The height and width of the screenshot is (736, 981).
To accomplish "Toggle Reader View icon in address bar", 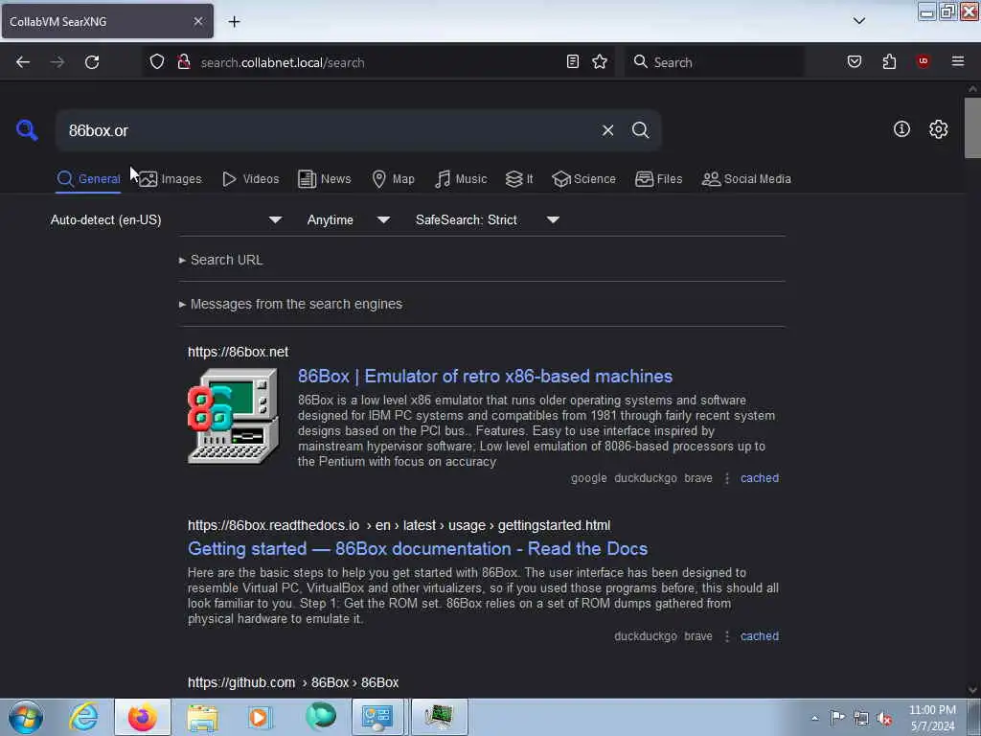I will tap(573, 61).
